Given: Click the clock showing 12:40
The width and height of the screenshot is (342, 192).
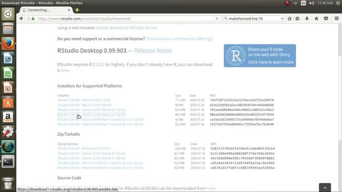Looking at the screenshot, I should 325,3.
